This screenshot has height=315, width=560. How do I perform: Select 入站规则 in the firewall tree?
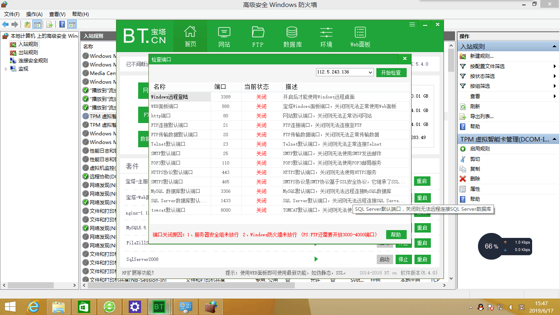click(x=28, y=44)
